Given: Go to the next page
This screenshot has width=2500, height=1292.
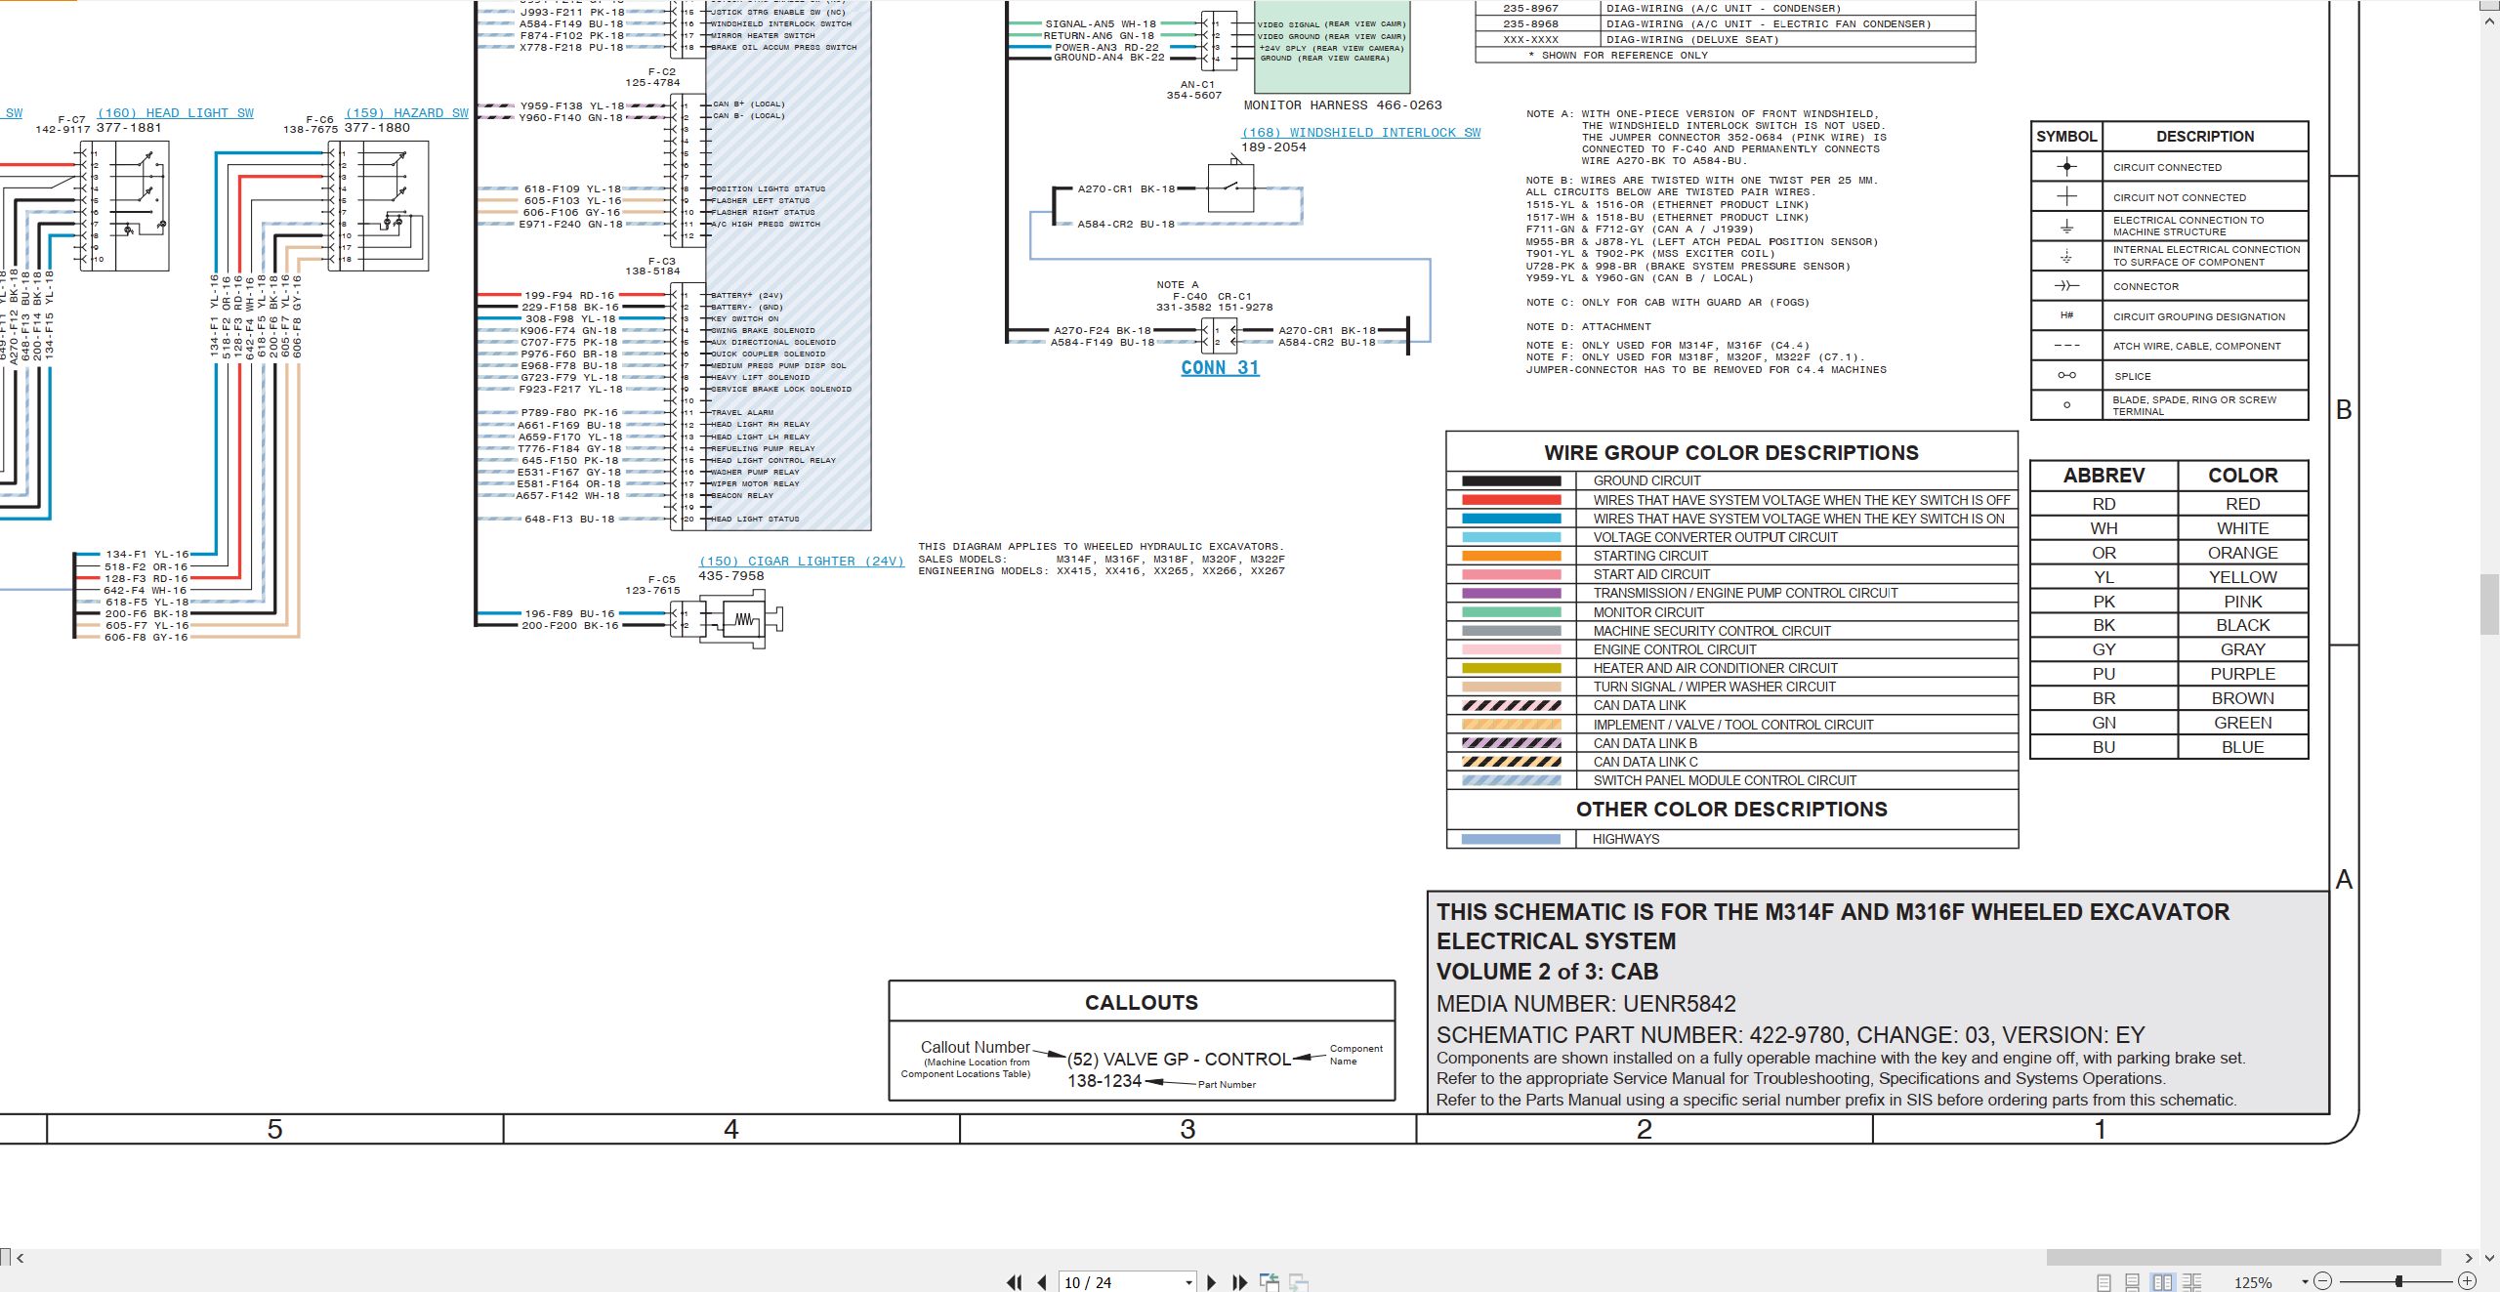Looking at the screenshot, I should click(x=1211, y=1282).
